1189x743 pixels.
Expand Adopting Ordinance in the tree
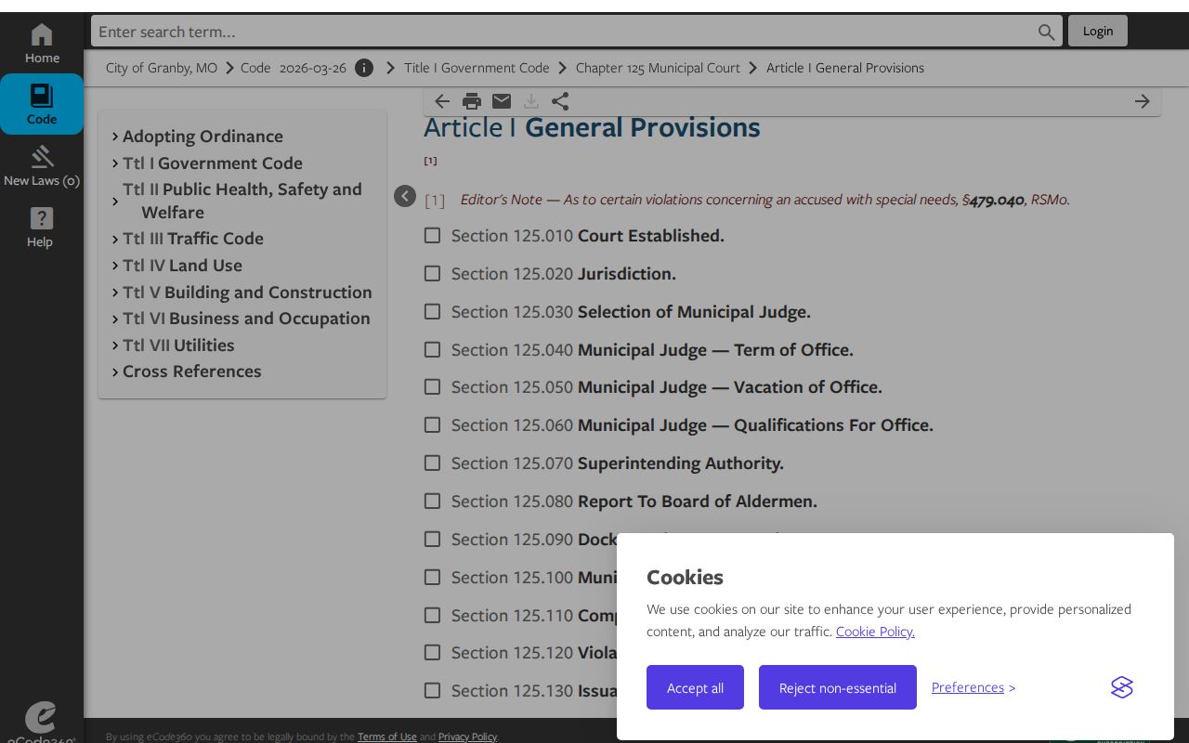tap(115, 137)
